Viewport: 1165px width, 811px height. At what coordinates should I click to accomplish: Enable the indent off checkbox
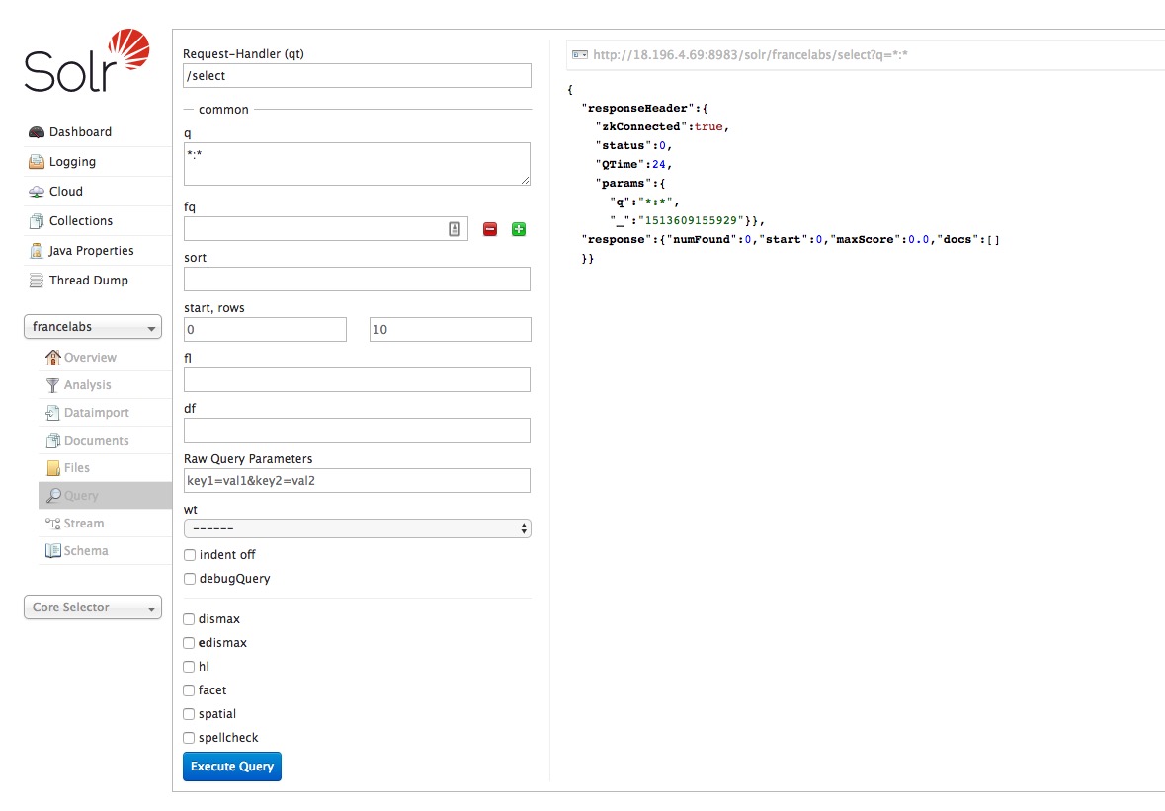(190, 555)
